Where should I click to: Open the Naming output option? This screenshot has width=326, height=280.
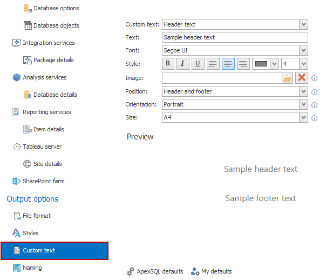pos(32,268)
